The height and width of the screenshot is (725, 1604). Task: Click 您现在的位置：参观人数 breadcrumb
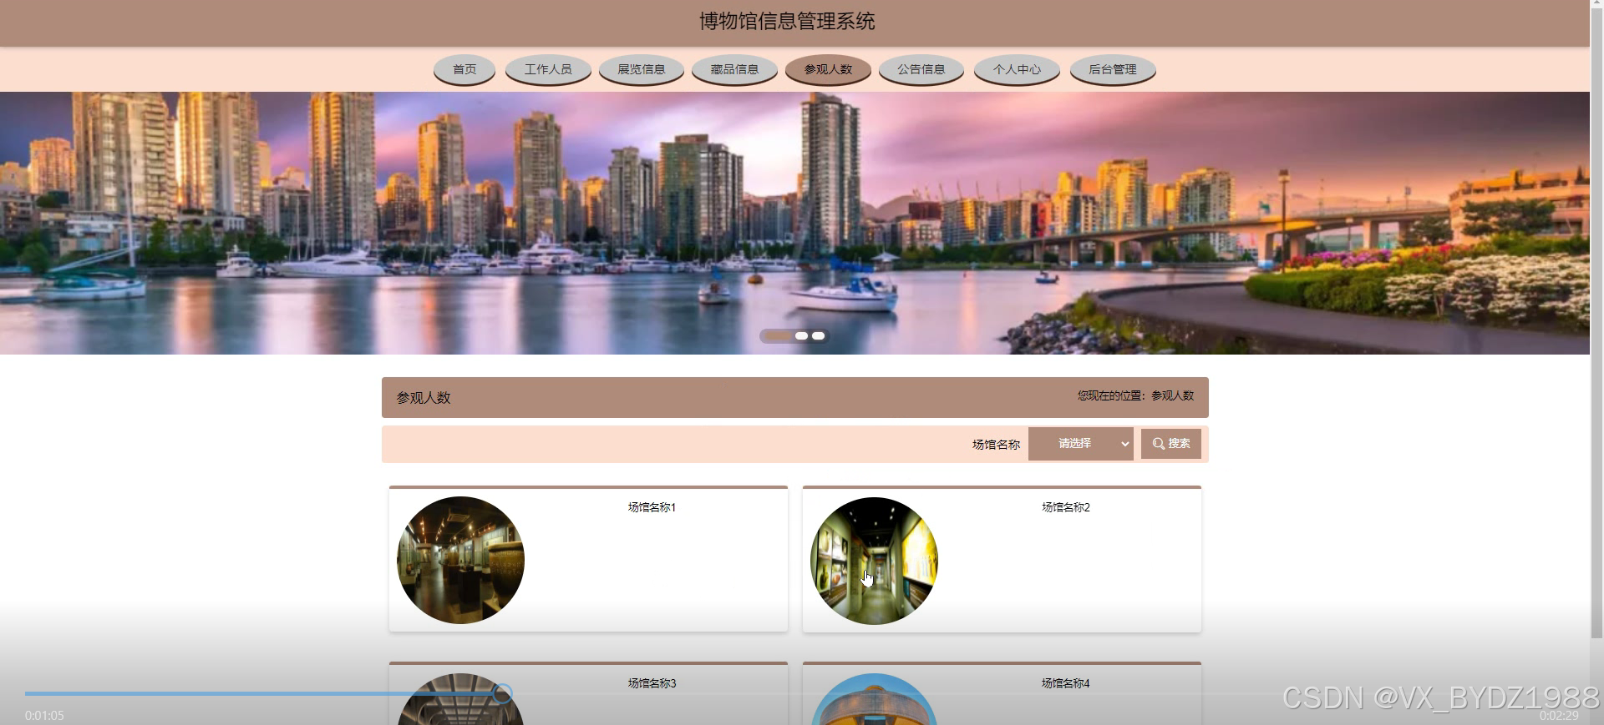[1135, 395]
